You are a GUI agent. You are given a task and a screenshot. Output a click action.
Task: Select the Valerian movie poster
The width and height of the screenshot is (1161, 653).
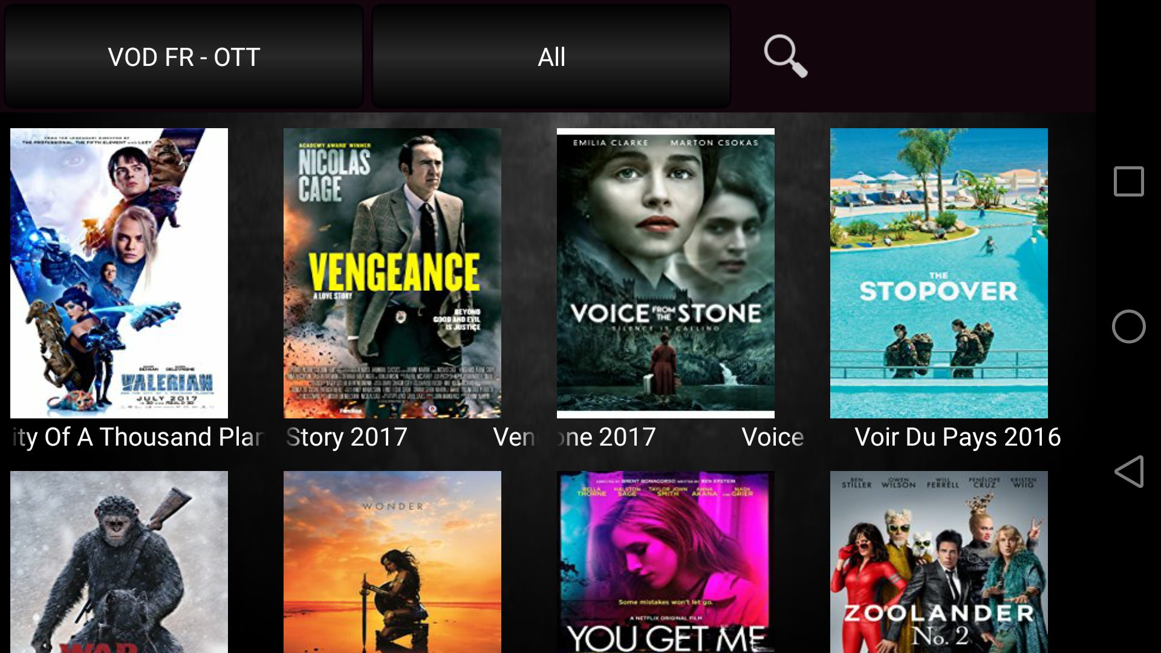click(x=119, y=273)
